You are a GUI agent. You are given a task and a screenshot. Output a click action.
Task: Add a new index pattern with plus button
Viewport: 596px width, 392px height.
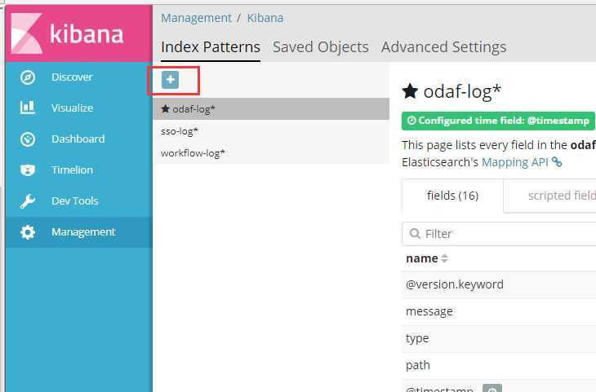pos(170,80)
